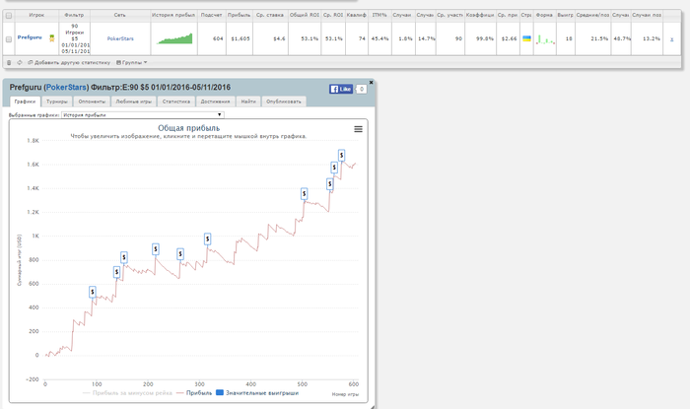Sort by the Квалиф column header
690x409 pixels.
click(357, 15)
